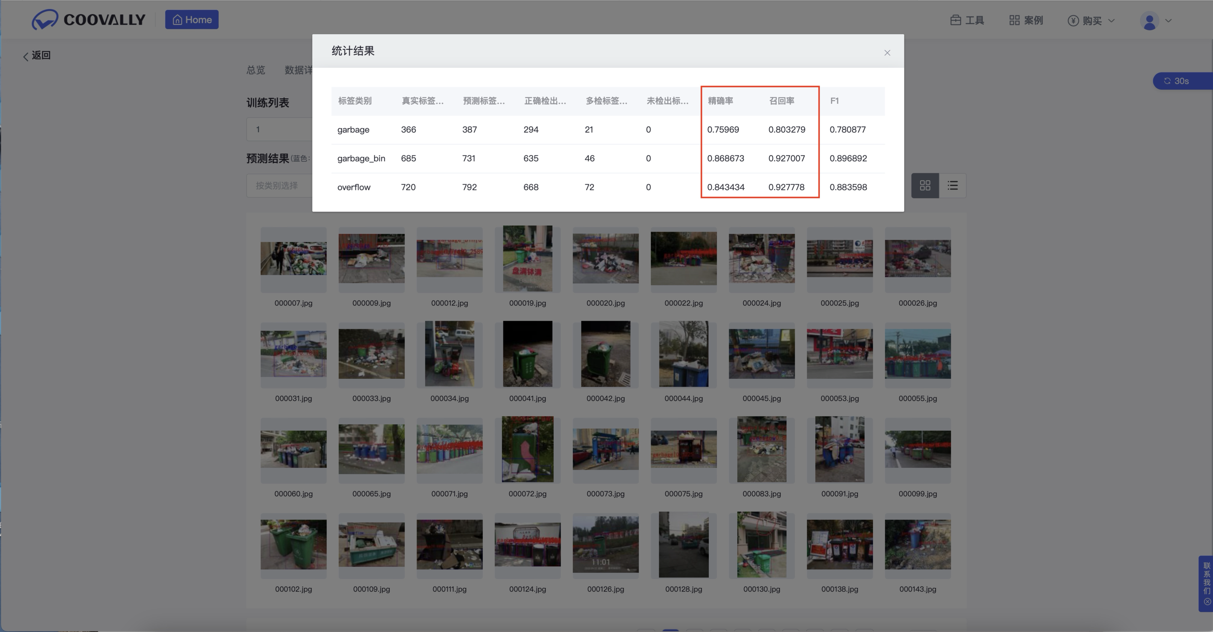Screen dimensions: 1213x632
Task: Switch to list view layout
Action: (953, 185)
